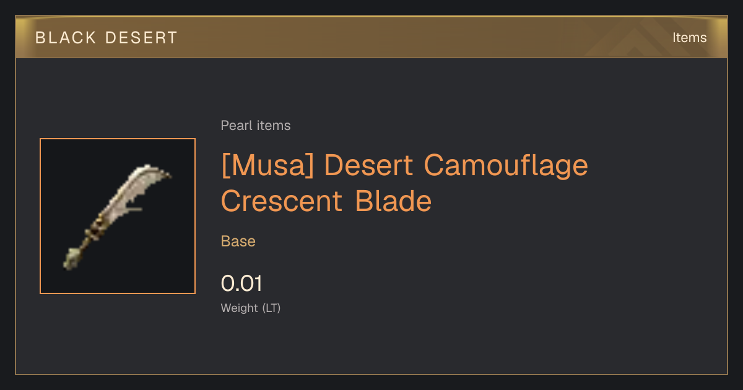
Task: Click the word Desert in the title
Action: coord(368,166)
